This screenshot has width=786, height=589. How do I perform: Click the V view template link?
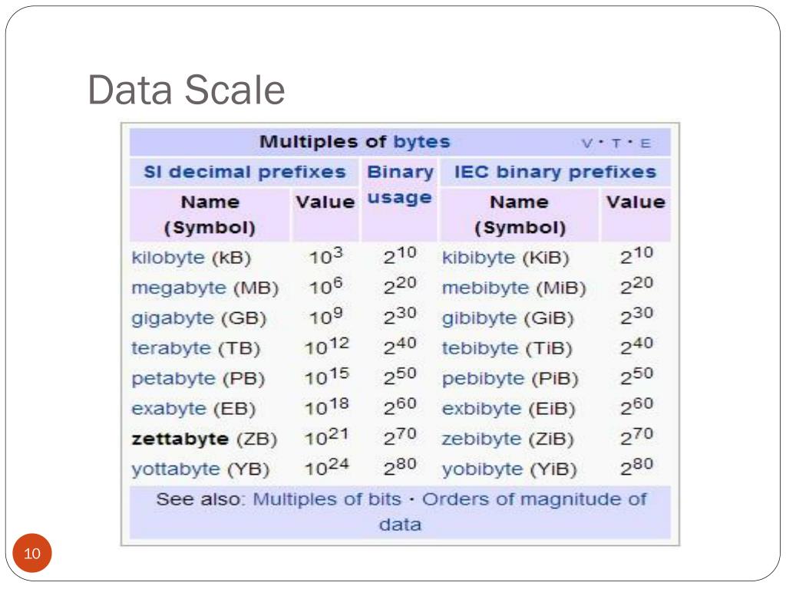pyautogui.click(x=587, y=143)
